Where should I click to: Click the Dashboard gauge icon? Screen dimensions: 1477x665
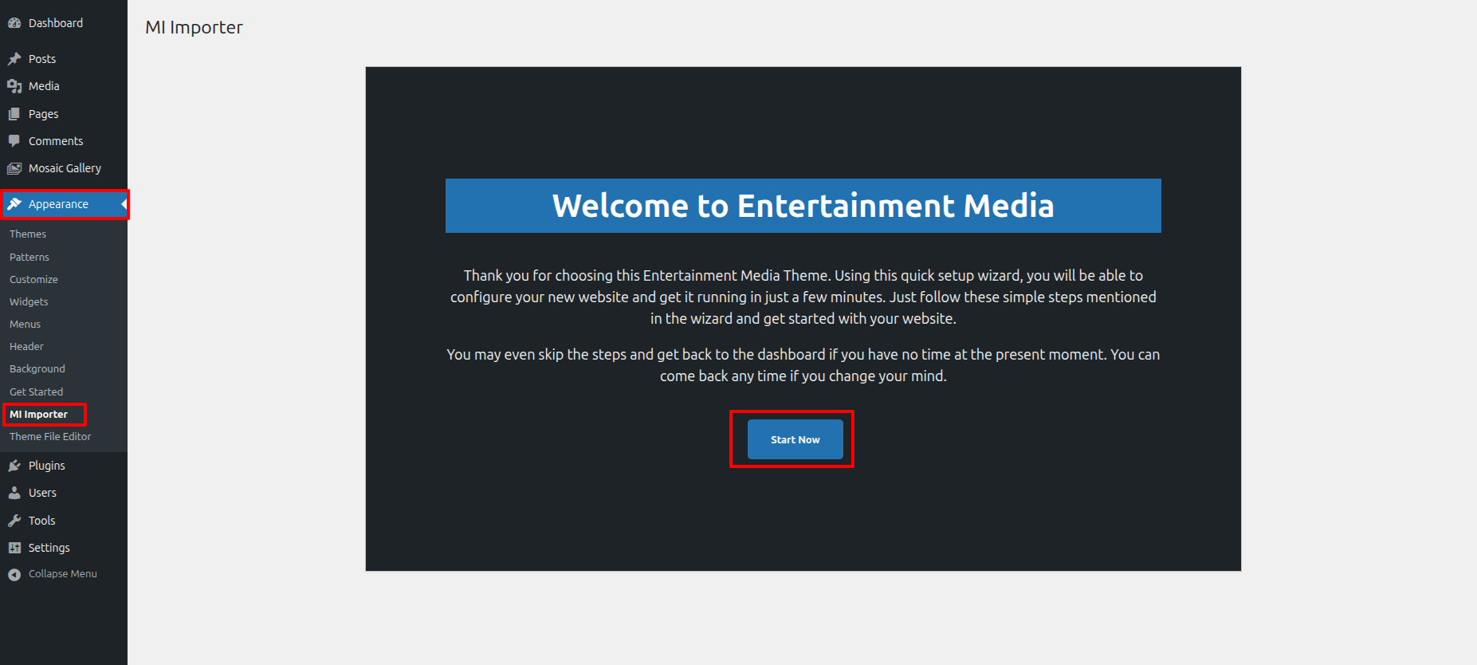(x=14, y=23)
